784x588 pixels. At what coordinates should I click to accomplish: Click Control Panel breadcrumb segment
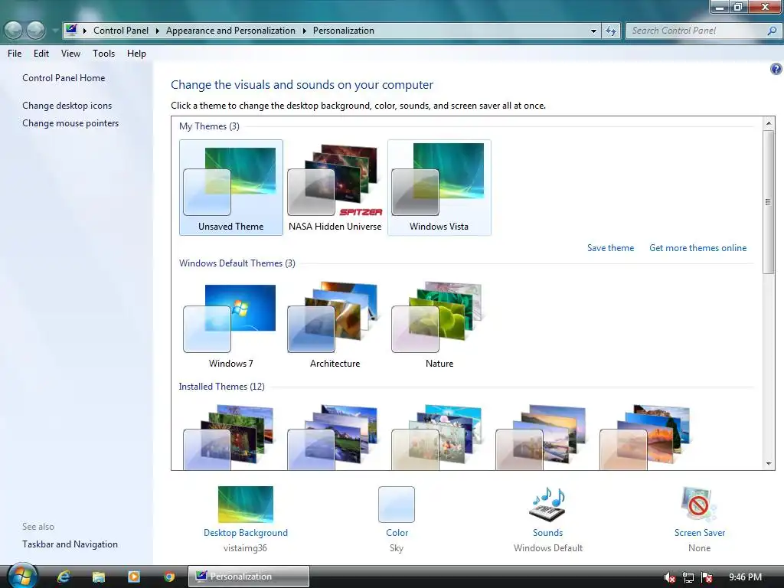pyautogui.click(x=121, y=31)
